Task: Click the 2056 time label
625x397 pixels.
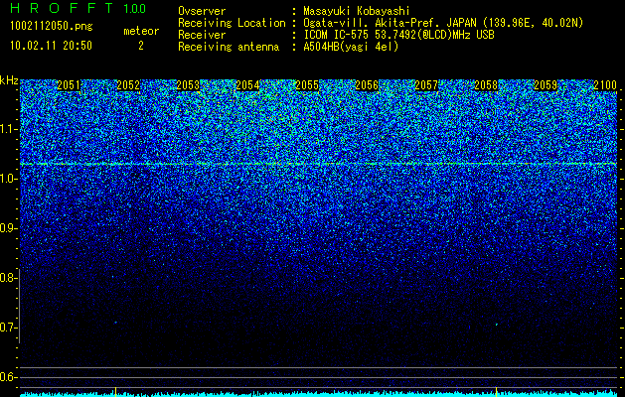Action: click(x=367, y=85)
